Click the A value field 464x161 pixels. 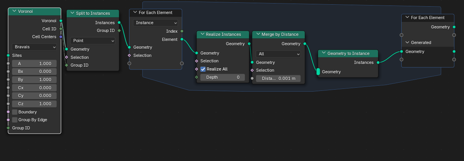(35, 64)
